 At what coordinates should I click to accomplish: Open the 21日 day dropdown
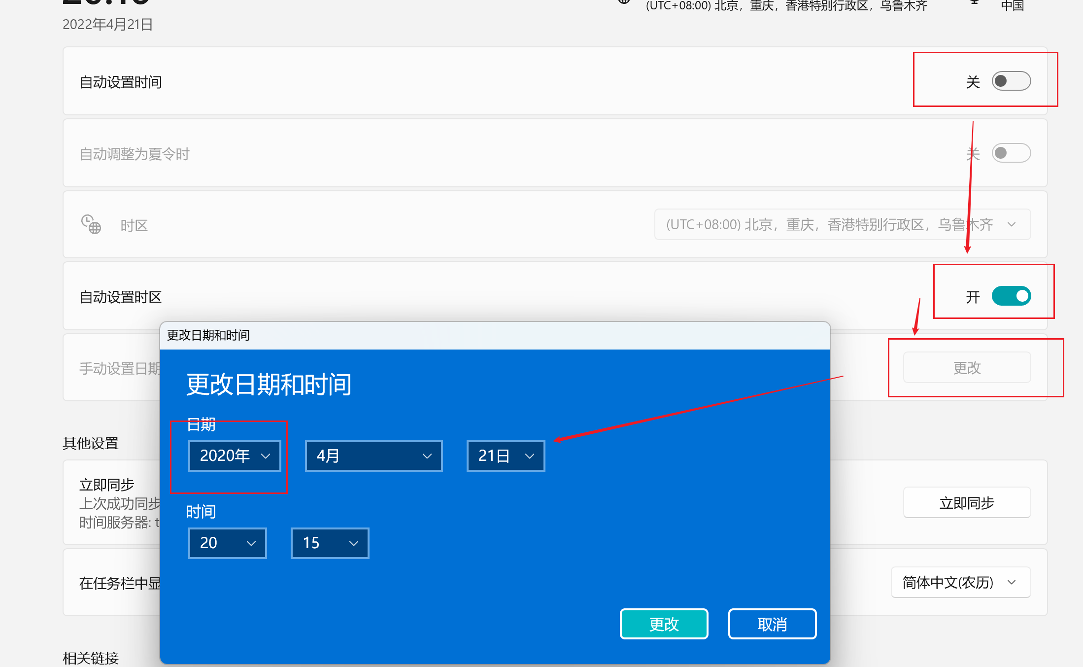click(x=506, y=456)
